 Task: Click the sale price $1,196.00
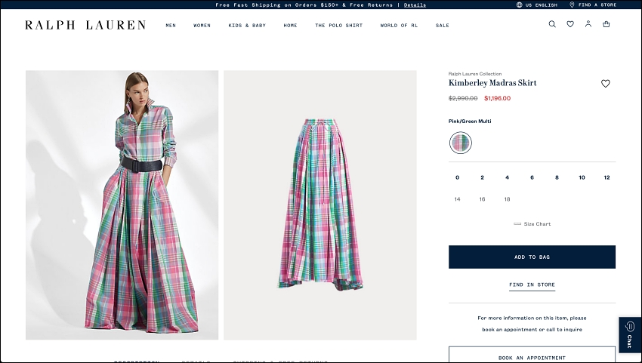[497, 98]
